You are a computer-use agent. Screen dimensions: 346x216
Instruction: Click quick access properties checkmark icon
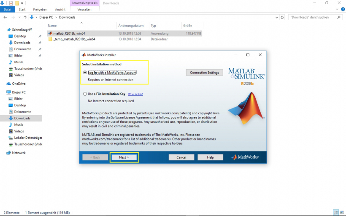(11, 3)
